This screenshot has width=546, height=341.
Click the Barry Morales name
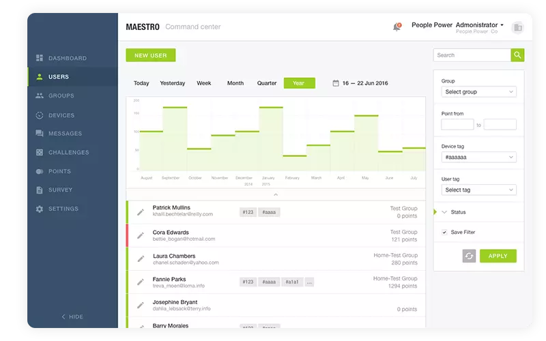pyautogui.click(x=171, y=326)
